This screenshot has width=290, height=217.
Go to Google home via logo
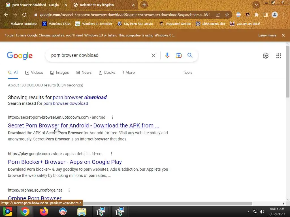(20, 56)
